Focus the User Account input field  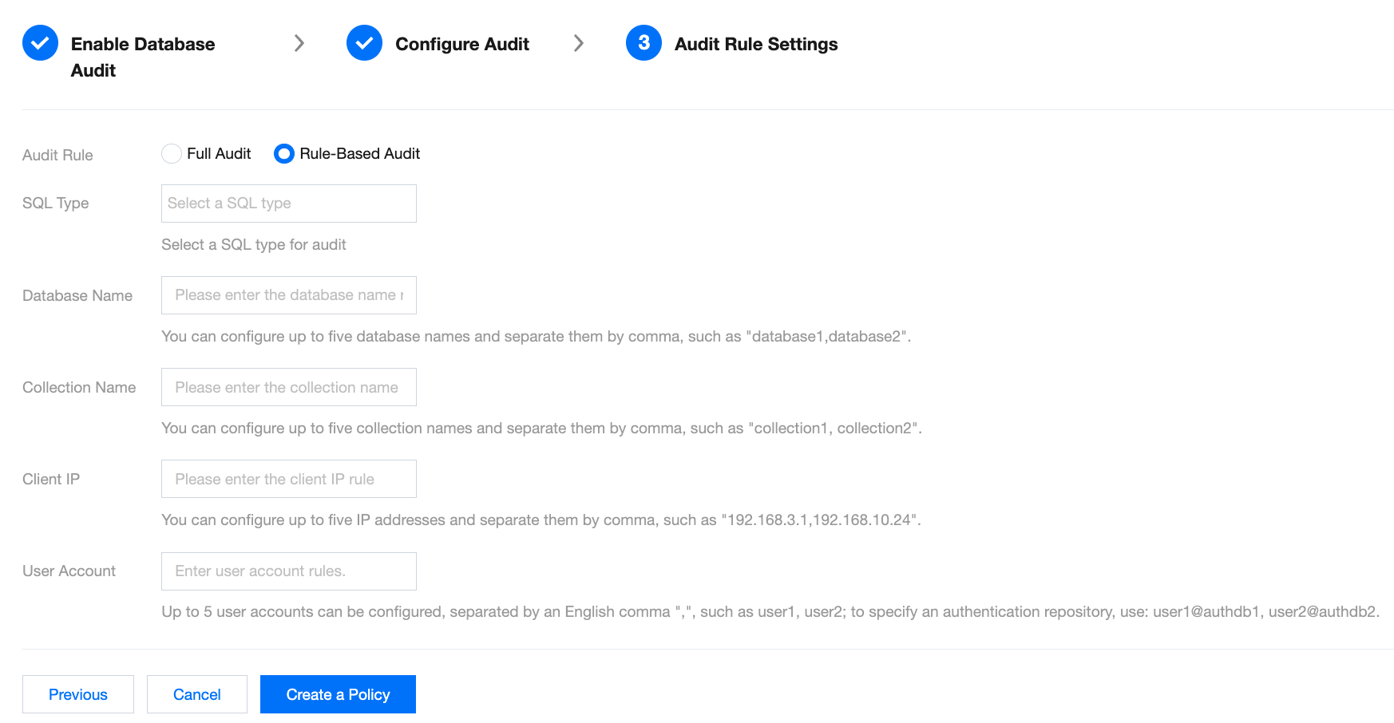(288, 571)
